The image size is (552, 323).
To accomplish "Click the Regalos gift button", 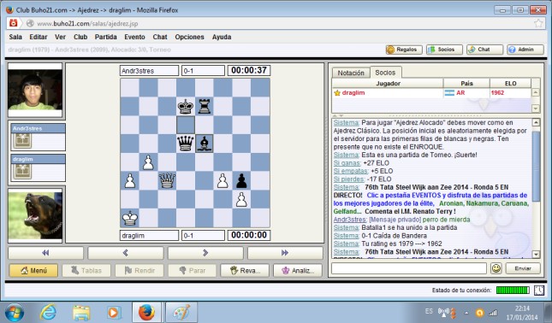I will pos(404,50).
